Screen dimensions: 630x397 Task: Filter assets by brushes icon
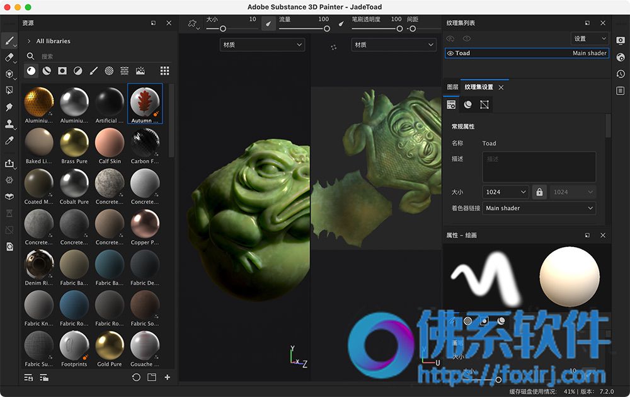point(93,71)
